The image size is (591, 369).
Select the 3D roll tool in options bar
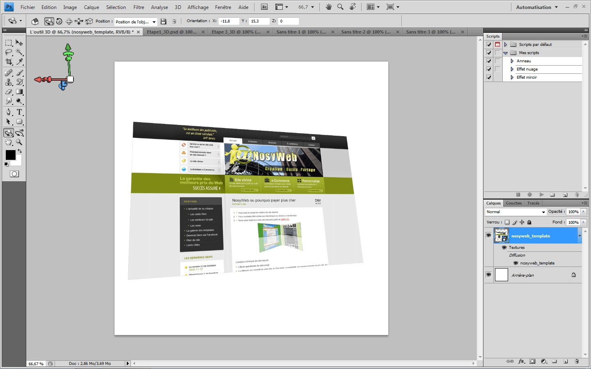click(x=59, y=21)
